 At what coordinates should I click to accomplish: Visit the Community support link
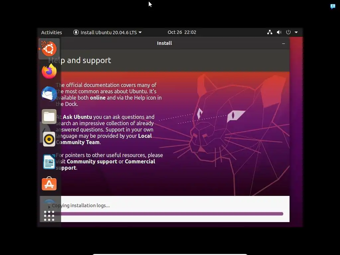point(92,162)
